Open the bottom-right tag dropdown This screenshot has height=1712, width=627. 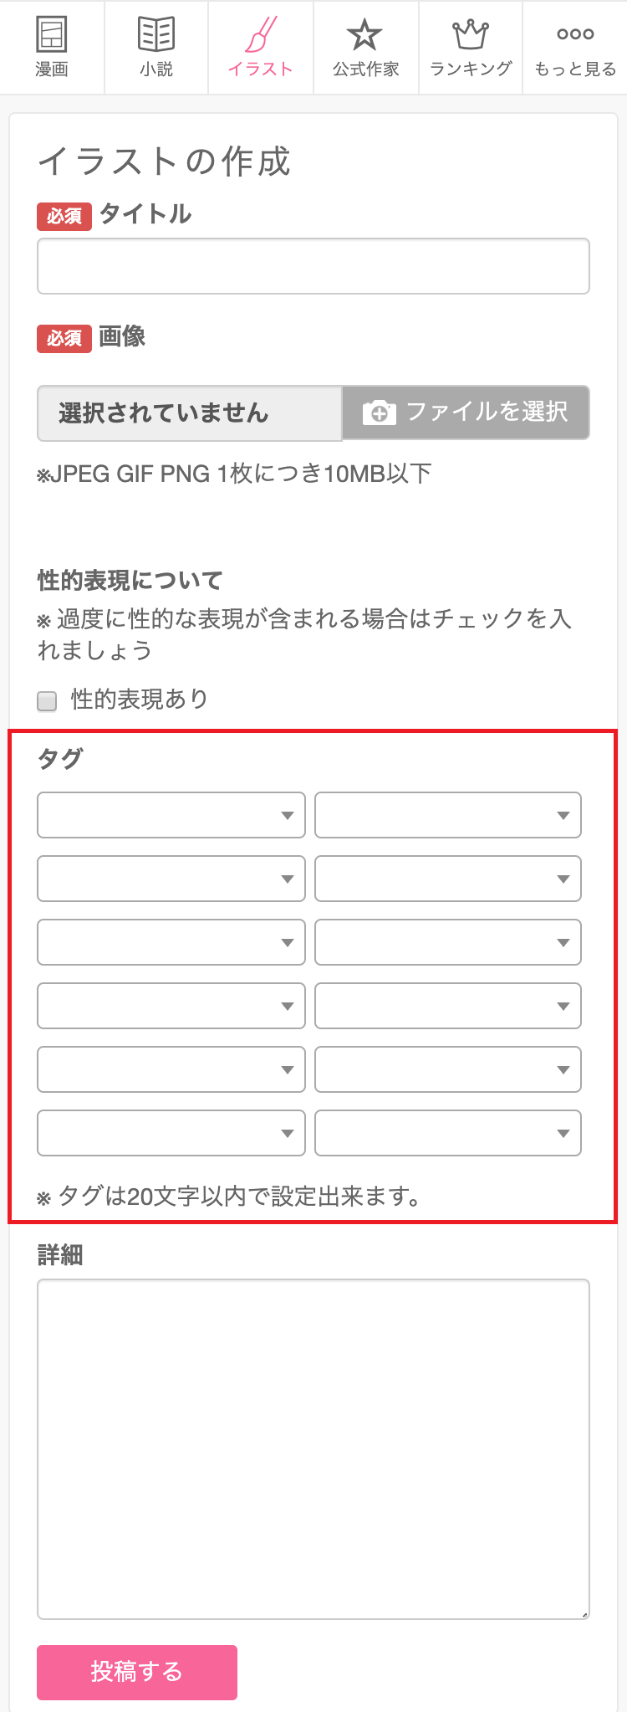(x=448, y=1133)
